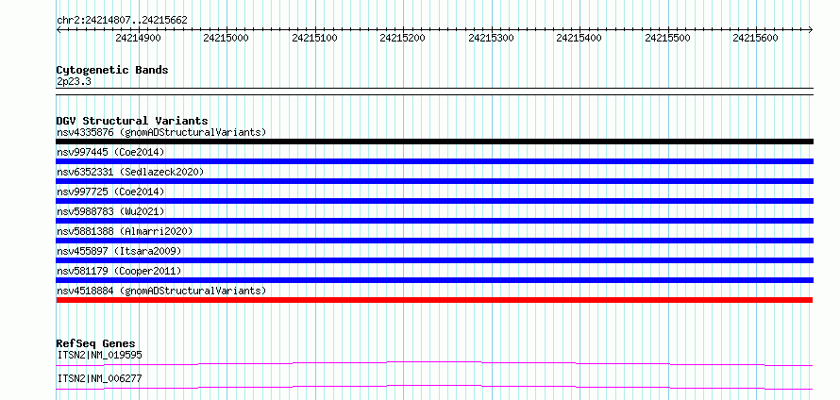Select ITSN2|NM_006277 transcript label
Screen dimensions: 840x400
[x=100, y=379]
